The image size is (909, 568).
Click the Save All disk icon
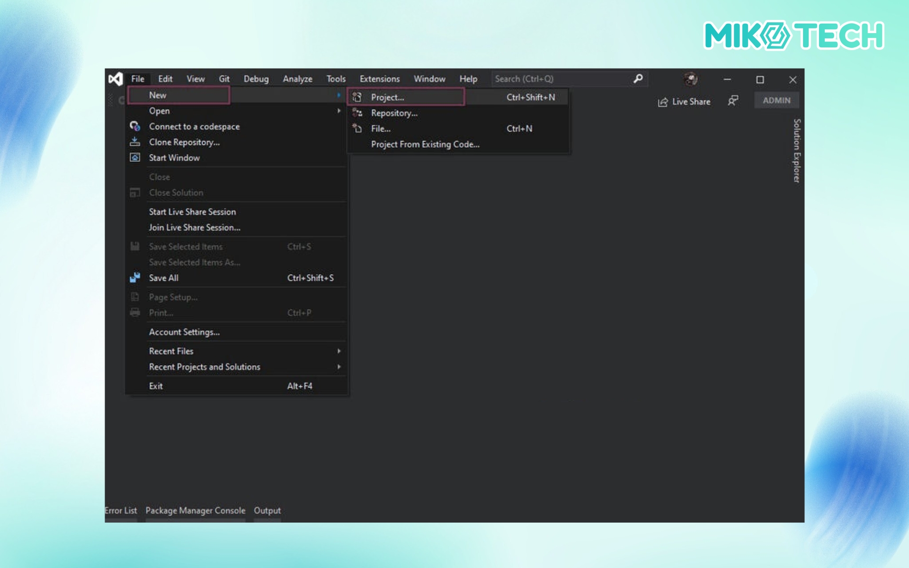135,278
